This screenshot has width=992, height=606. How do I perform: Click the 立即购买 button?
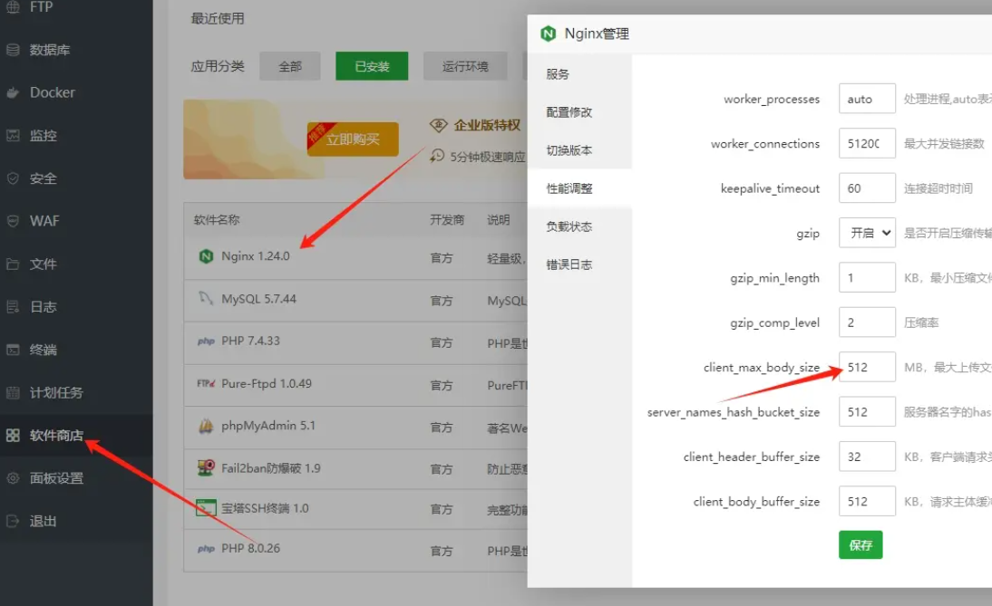pos(353,139)
